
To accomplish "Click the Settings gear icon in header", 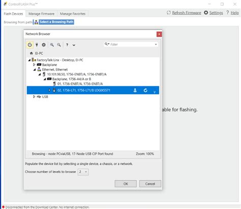I will [x=206, y=13].
